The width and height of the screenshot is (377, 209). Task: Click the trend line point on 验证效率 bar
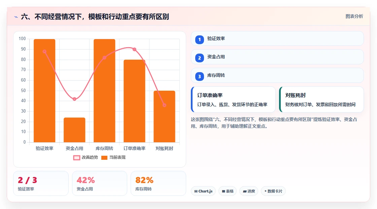click(x=44, y=52)
